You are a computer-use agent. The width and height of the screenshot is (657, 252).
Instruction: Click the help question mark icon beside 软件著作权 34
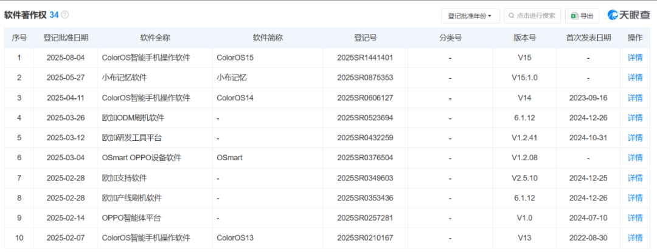[65, 15]
